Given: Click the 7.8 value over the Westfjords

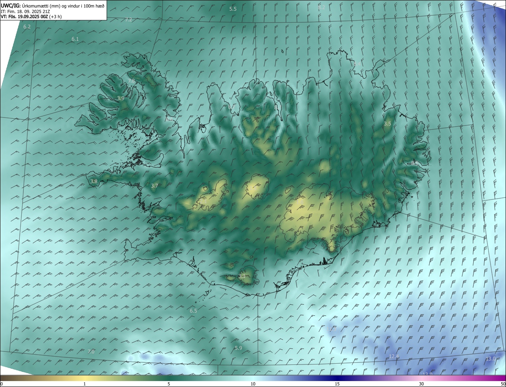Looking at the screenshot, I should (x=131, y=81).
